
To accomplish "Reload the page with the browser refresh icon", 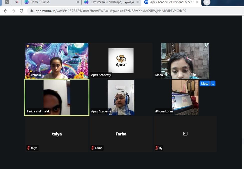I will [22, 11].
